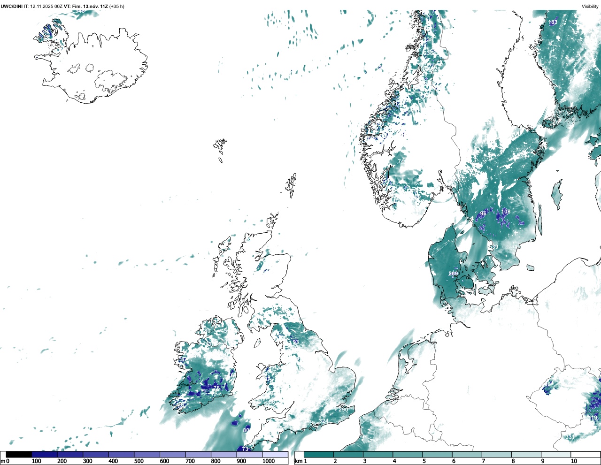Click the '108' value label in Sweden
The image size is (601, 465).
(x=506, y=212)
